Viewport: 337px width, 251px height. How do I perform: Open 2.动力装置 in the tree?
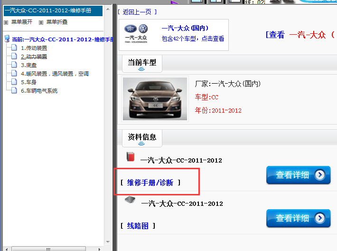[x=34, y=57]
